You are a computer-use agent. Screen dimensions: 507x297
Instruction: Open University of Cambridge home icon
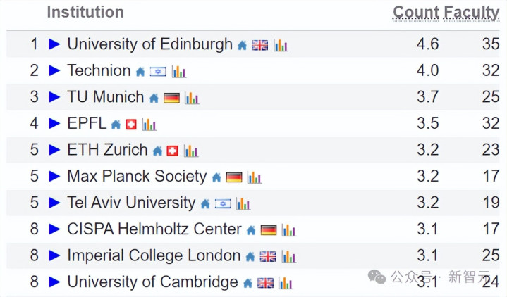click(248, 283)
